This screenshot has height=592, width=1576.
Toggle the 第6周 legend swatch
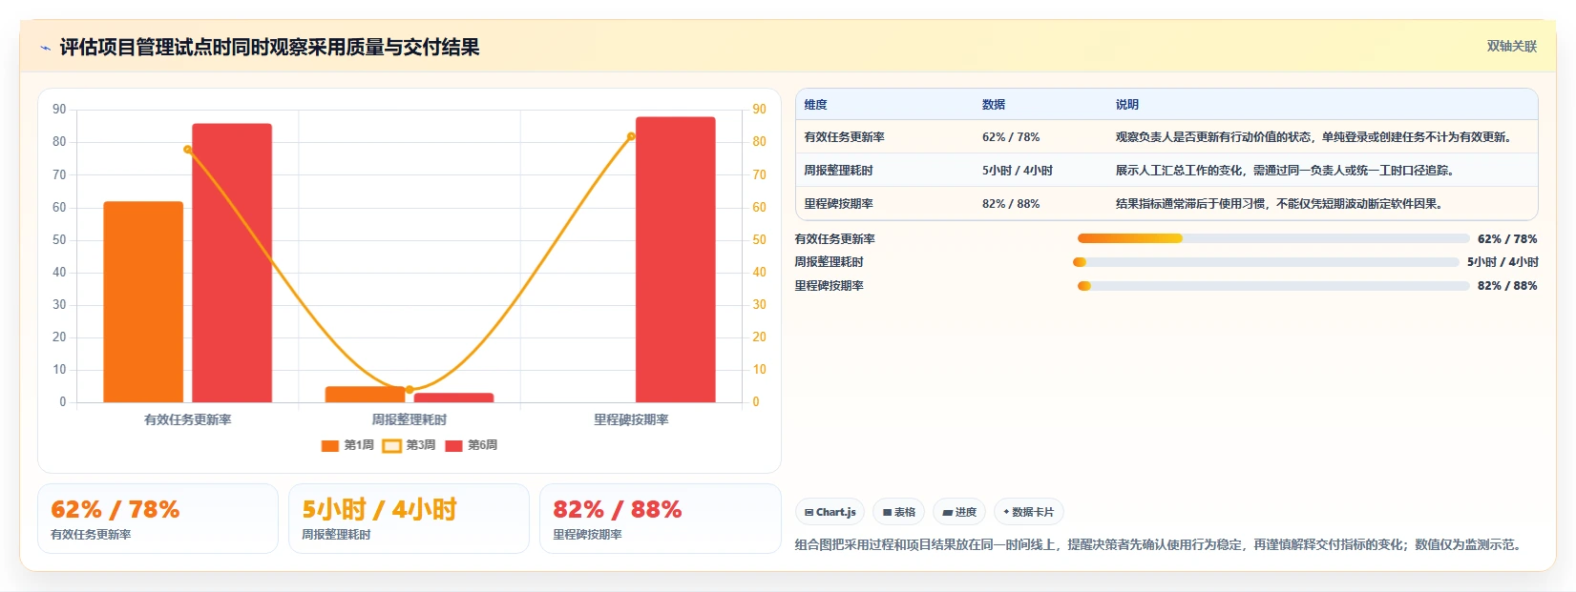click(x=453, y=446)
